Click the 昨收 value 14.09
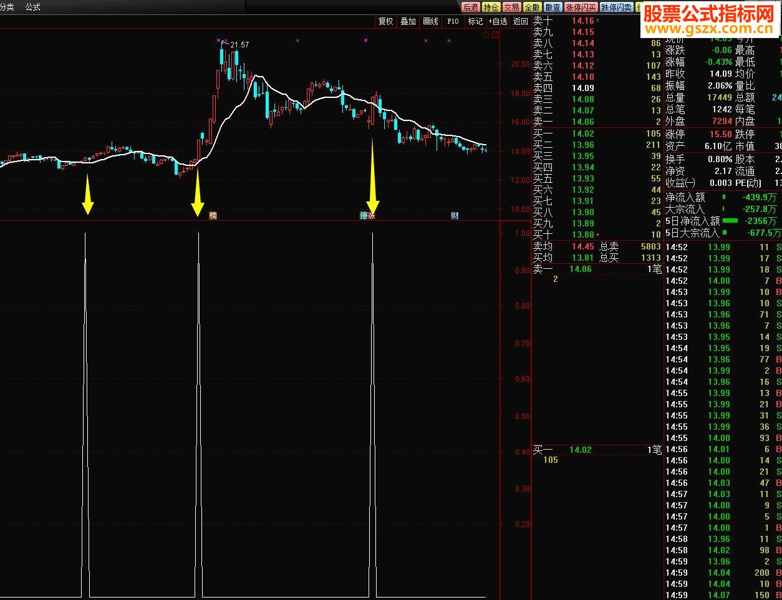The image size is (782, 600). tap(721, 74)
